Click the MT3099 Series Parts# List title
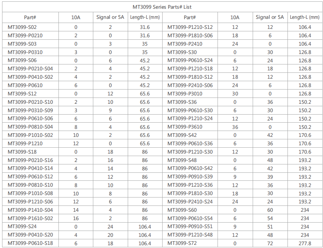Screen dimensions: 323x248 pyautogui.click(x=162, y=7)
